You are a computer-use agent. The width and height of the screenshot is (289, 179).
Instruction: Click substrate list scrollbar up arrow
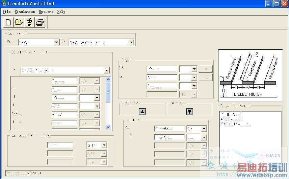click(108, 80)
